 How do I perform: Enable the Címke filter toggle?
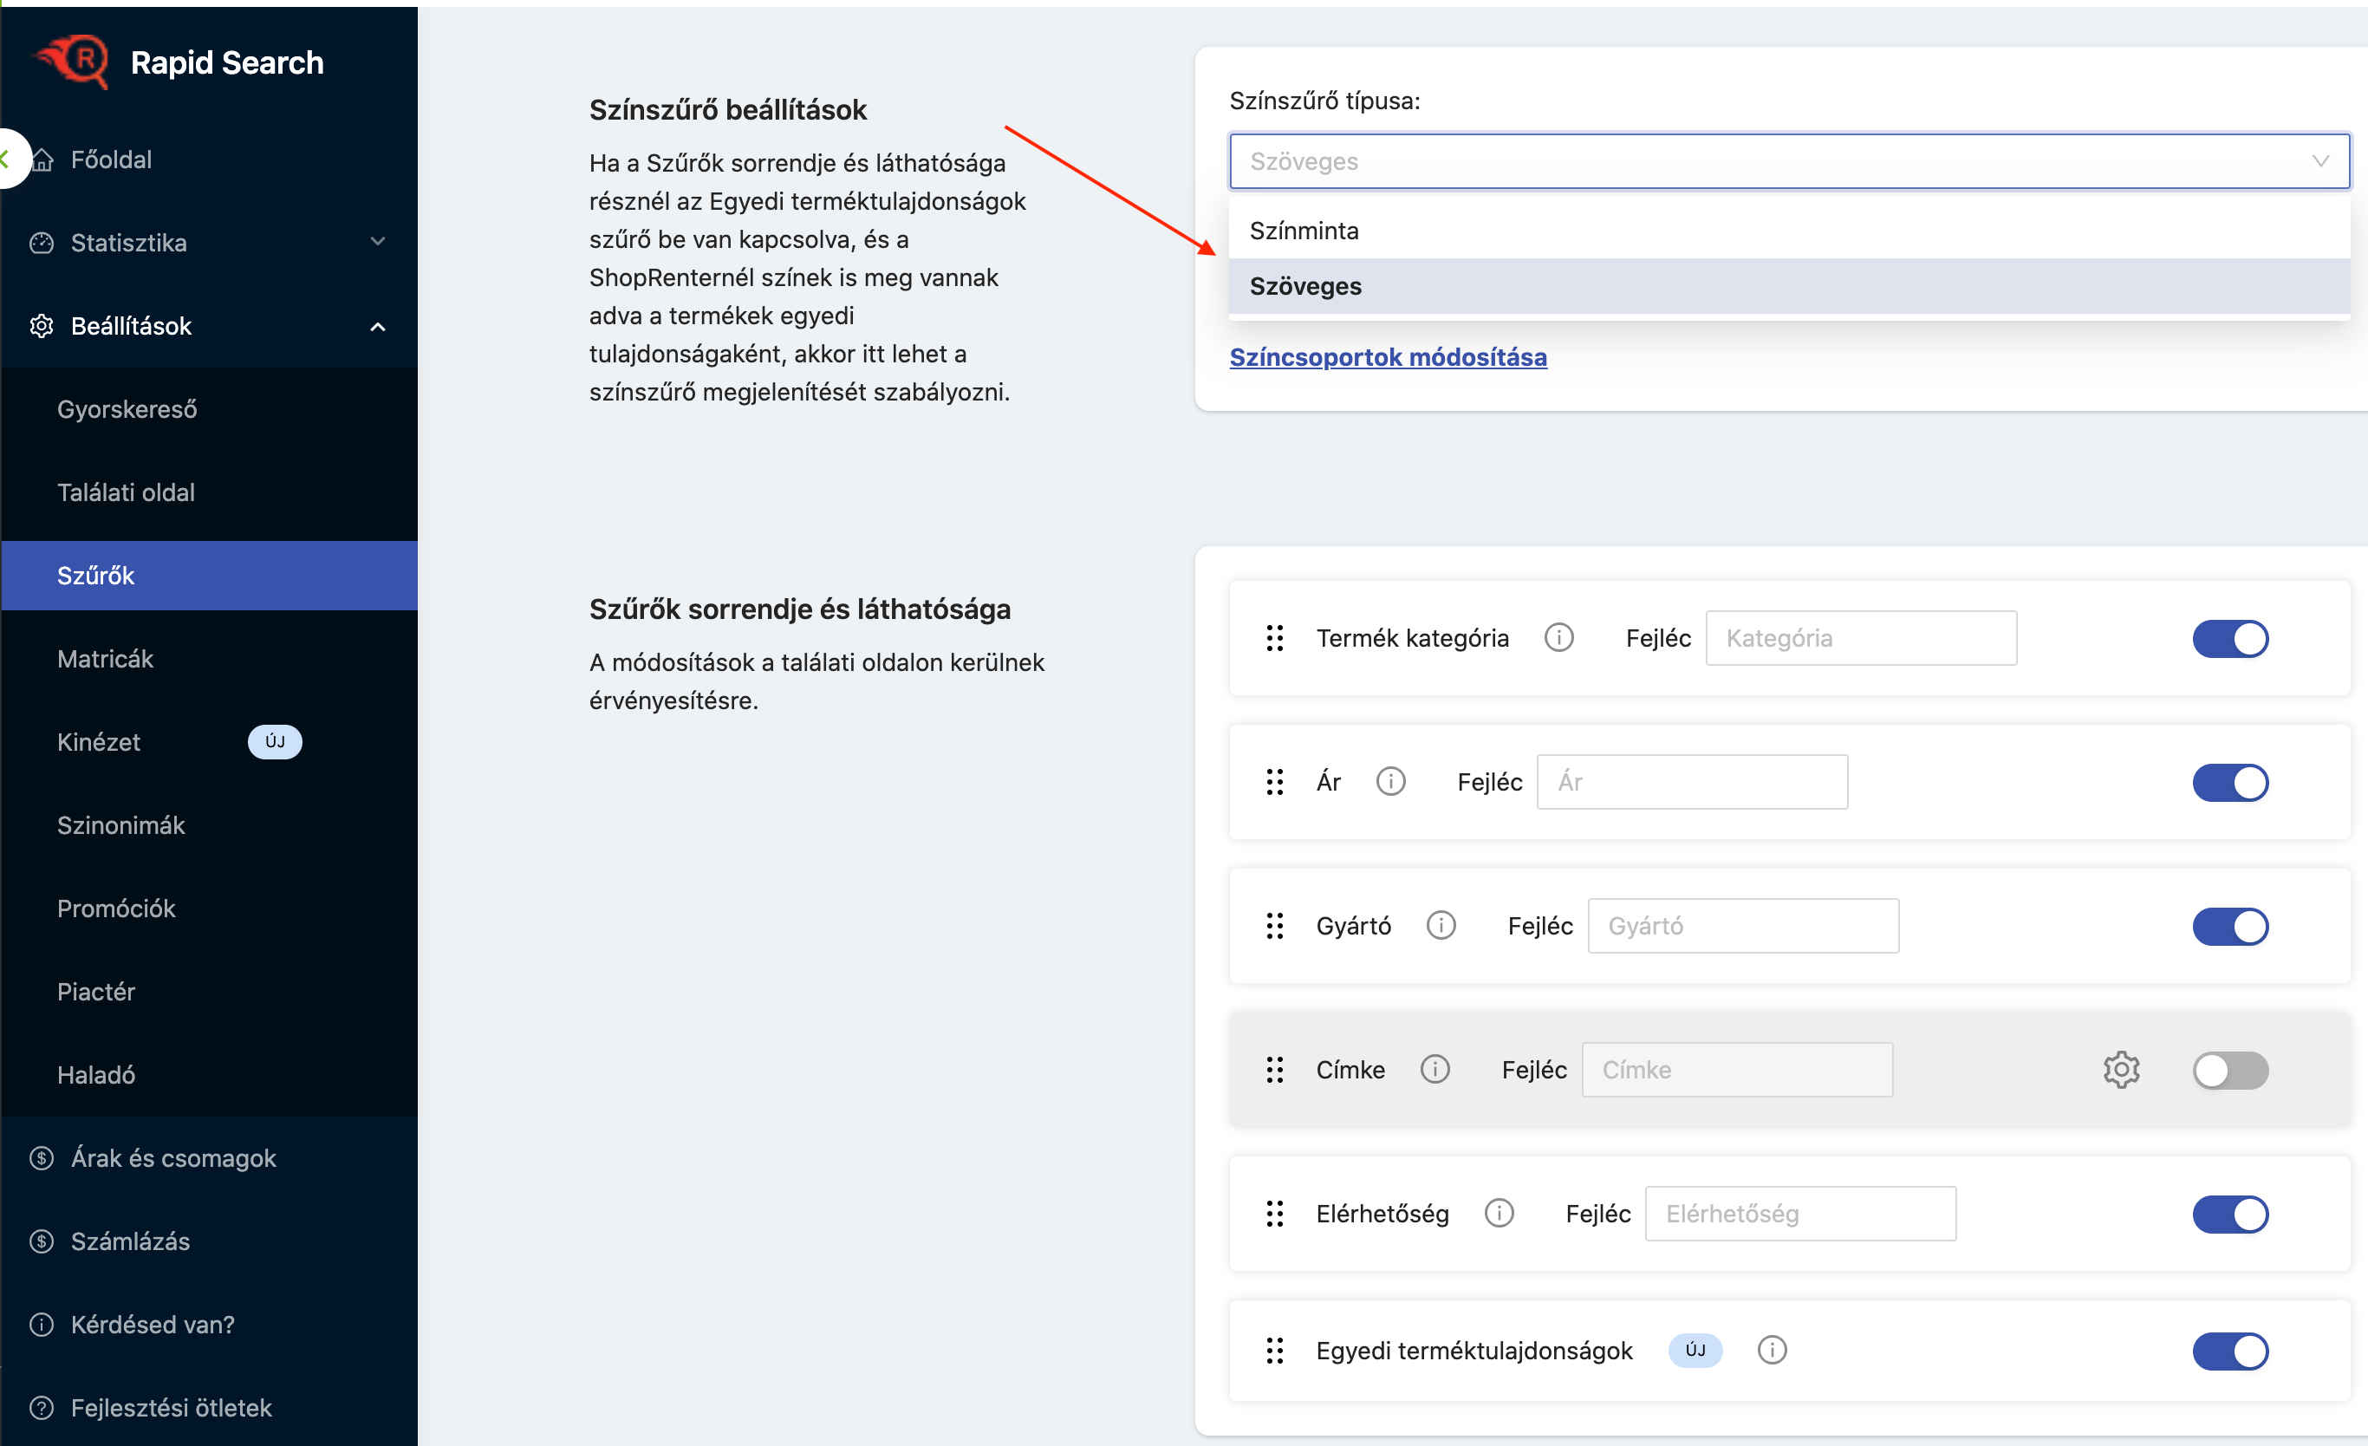pyautogui.click(x=2229, y=1070)
